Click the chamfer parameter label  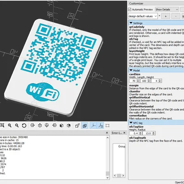[x=135, y=92]
